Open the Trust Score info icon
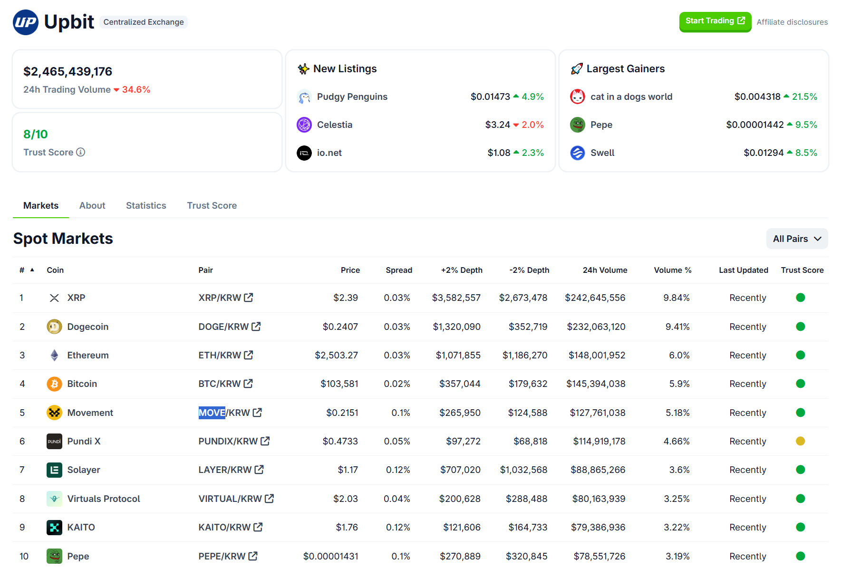This screenshot has height=568, width=841. [81, 152]
